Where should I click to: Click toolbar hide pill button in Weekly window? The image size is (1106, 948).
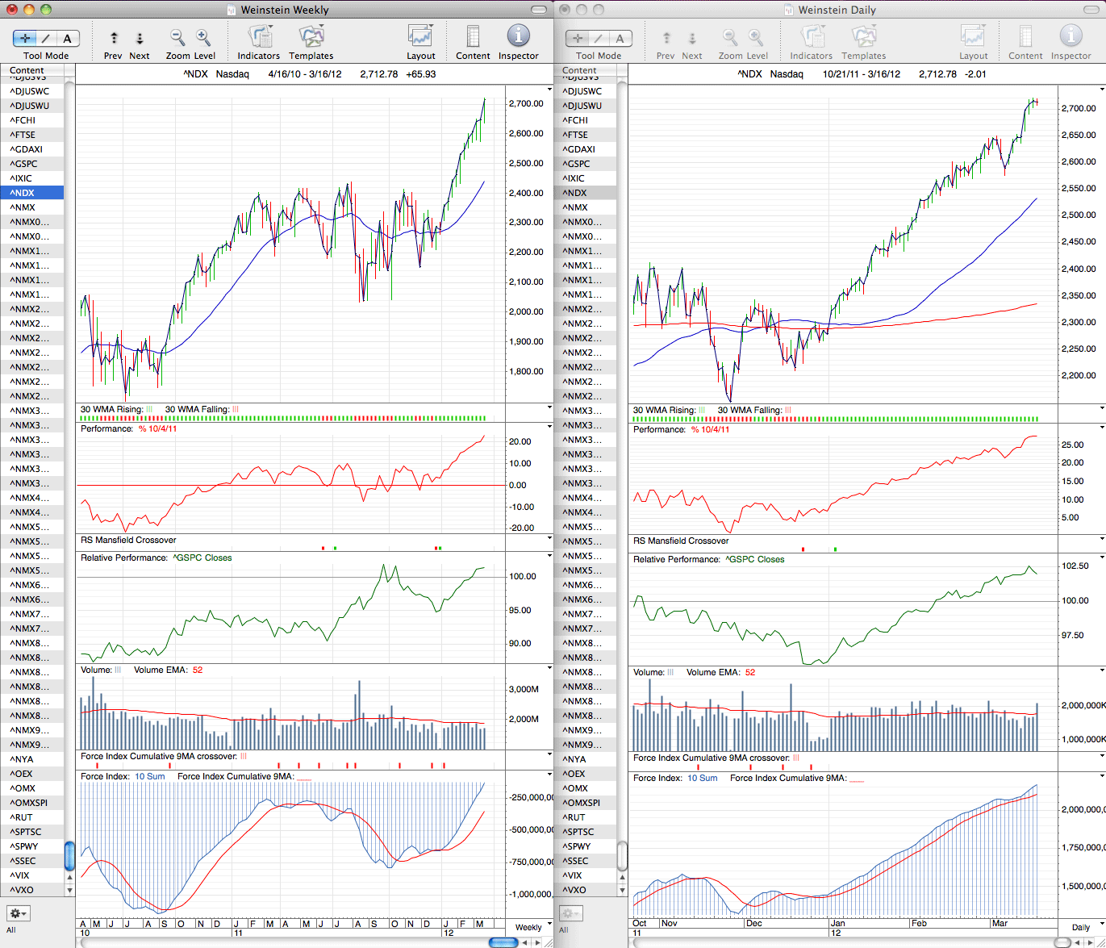point(539,10)
